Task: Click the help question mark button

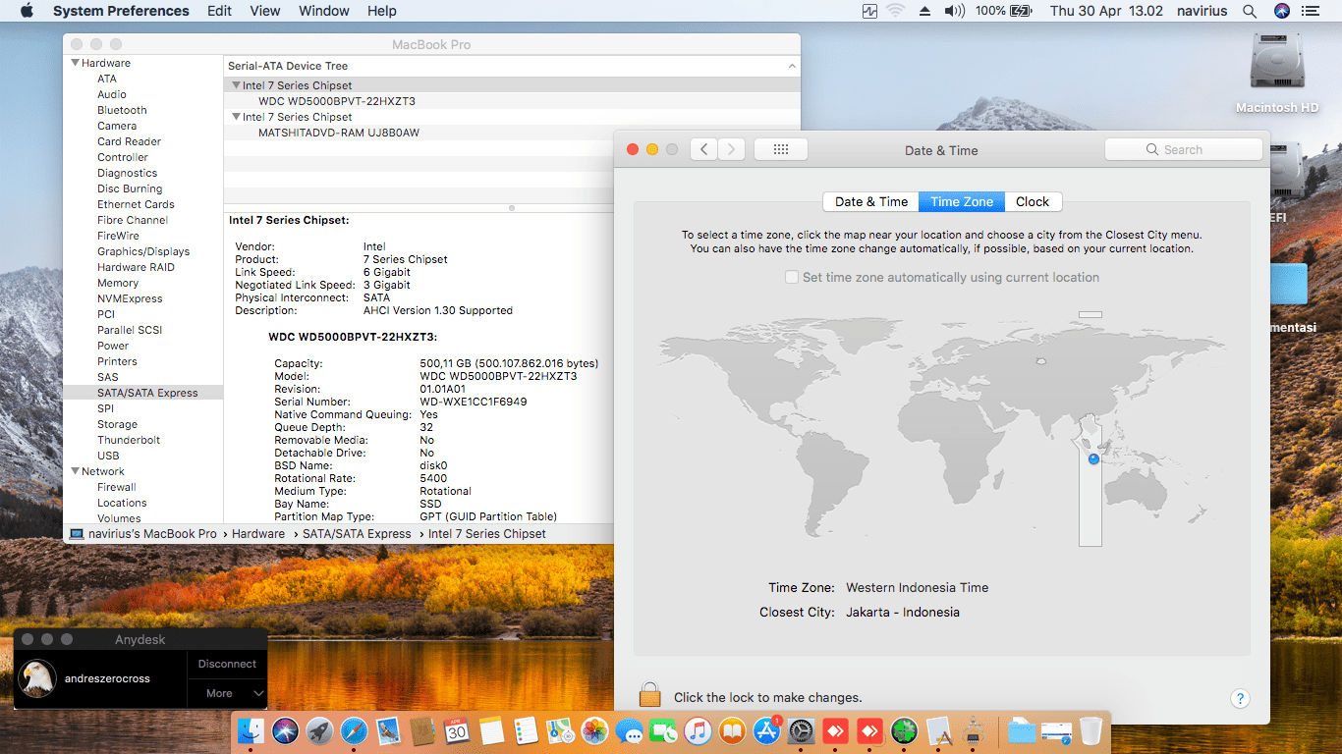Action: click(x=1240, y=698)
